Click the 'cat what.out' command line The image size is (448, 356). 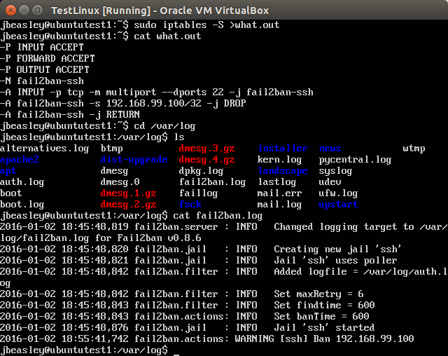101,36
